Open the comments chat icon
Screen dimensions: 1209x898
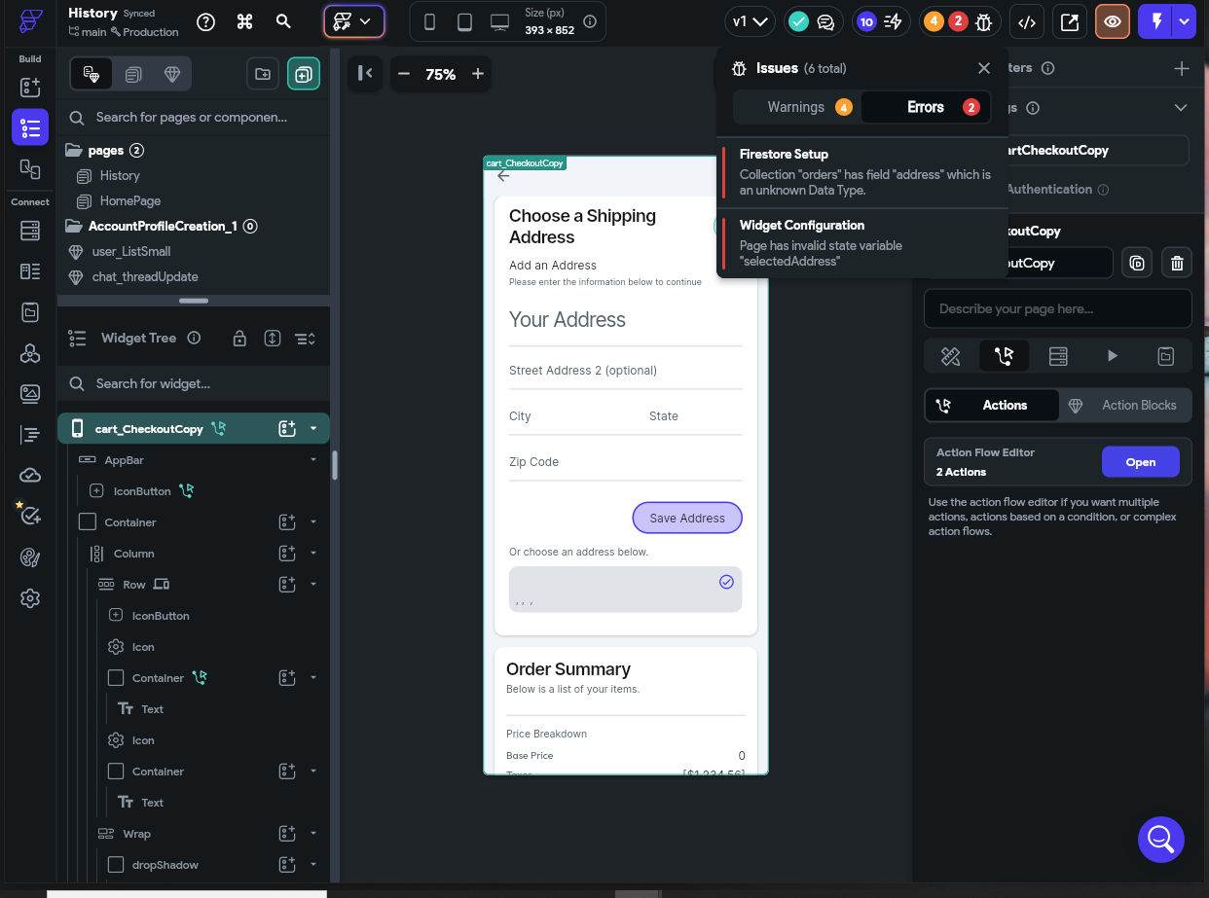[825, 21]
